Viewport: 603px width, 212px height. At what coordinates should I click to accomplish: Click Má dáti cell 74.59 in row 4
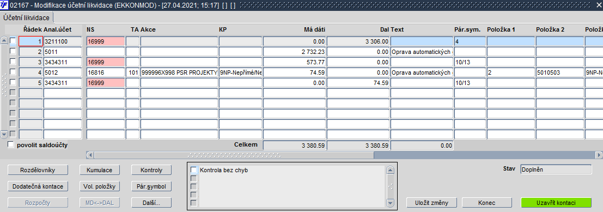tap(294, 72)
